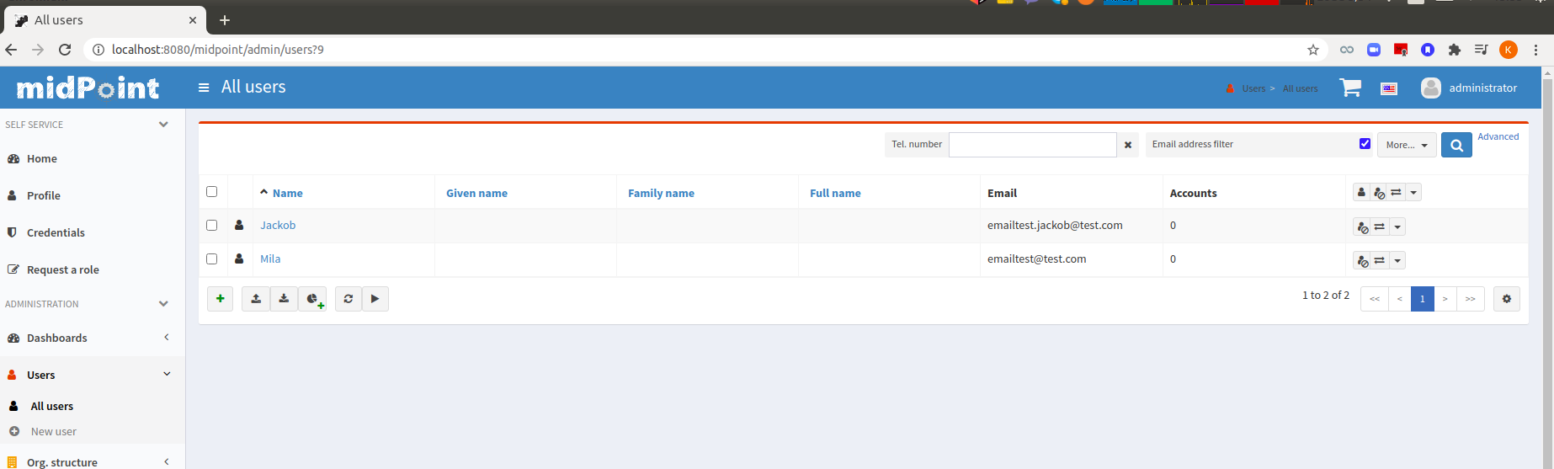Click the green plus new user button
This screenshot has width=1554, height=469.
click(220, 299)
